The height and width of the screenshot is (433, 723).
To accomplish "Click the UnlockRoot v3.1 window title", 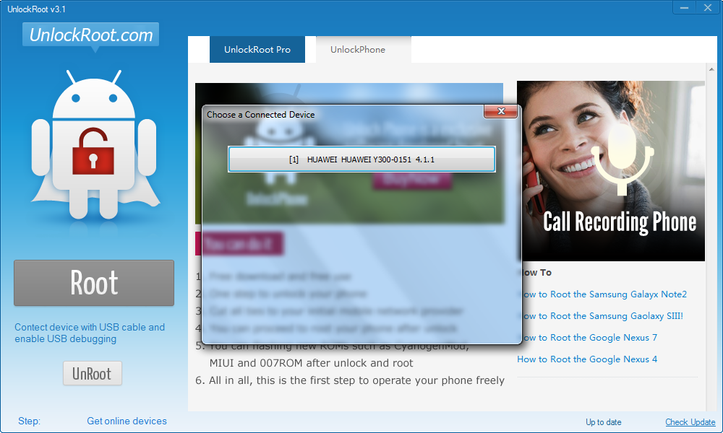I will (36, 9).
